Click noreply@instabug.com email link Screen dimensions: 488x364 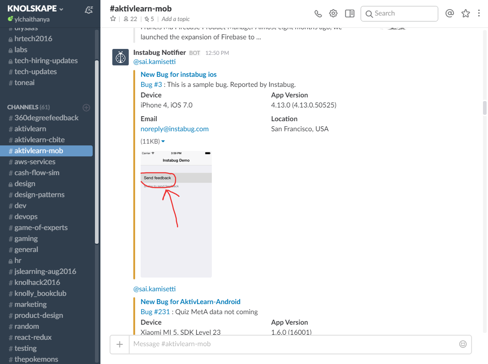(x=174, y=129)
